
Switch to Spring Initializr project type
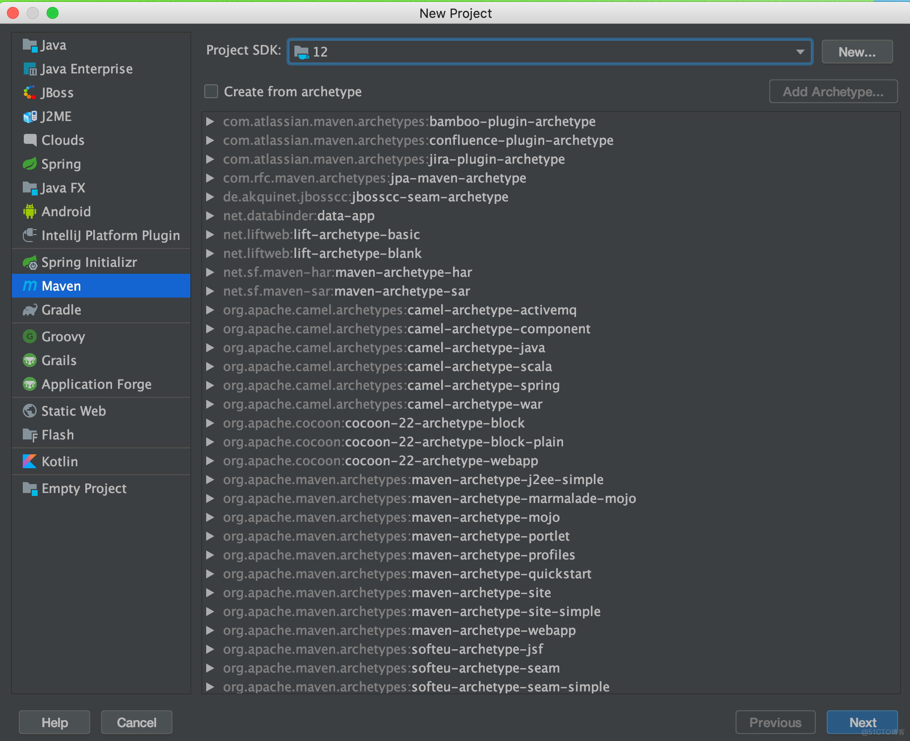tap(101, 262)
